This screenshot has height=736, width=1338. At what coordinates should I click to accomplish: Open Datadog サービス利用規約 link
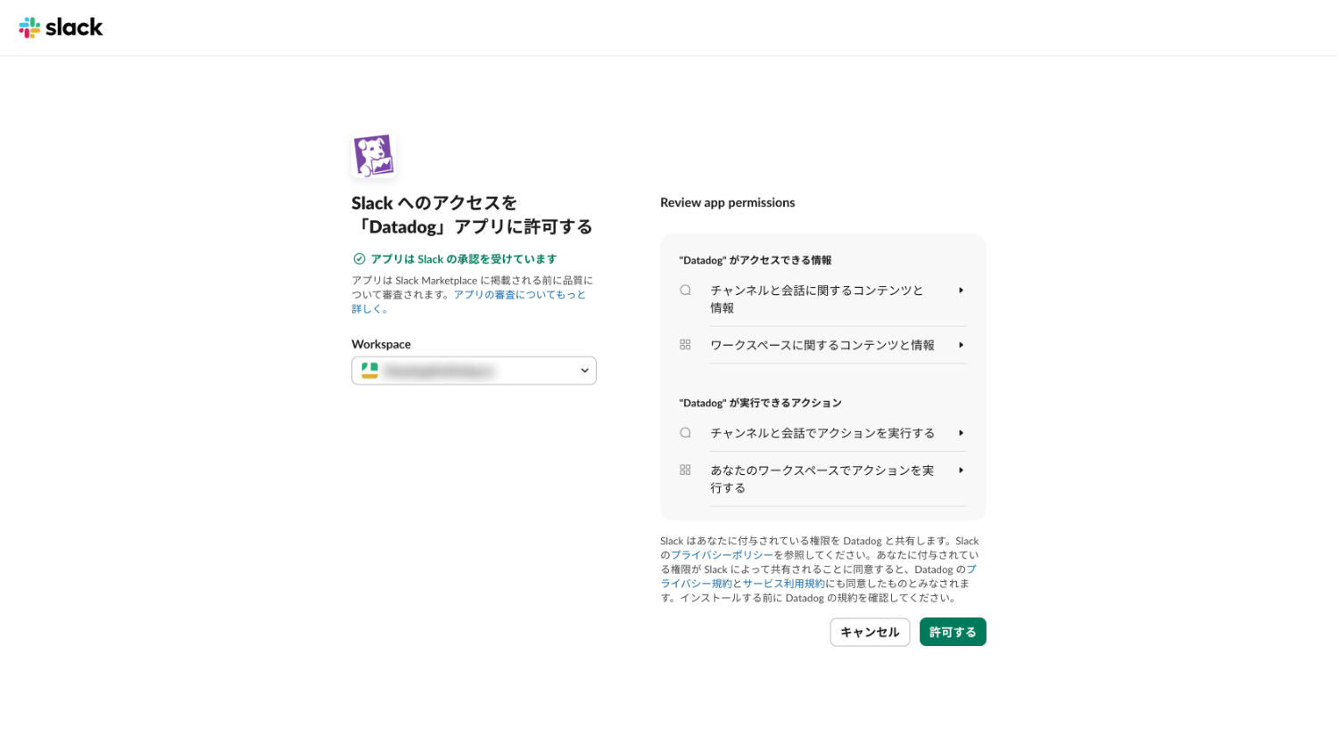click(x=783, y=584)
